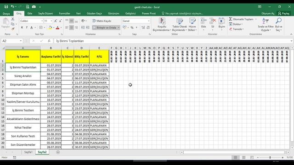Apply red font color
Image resolution: width=294 pixels, height=165 pixels.
[x=57, y=27]
